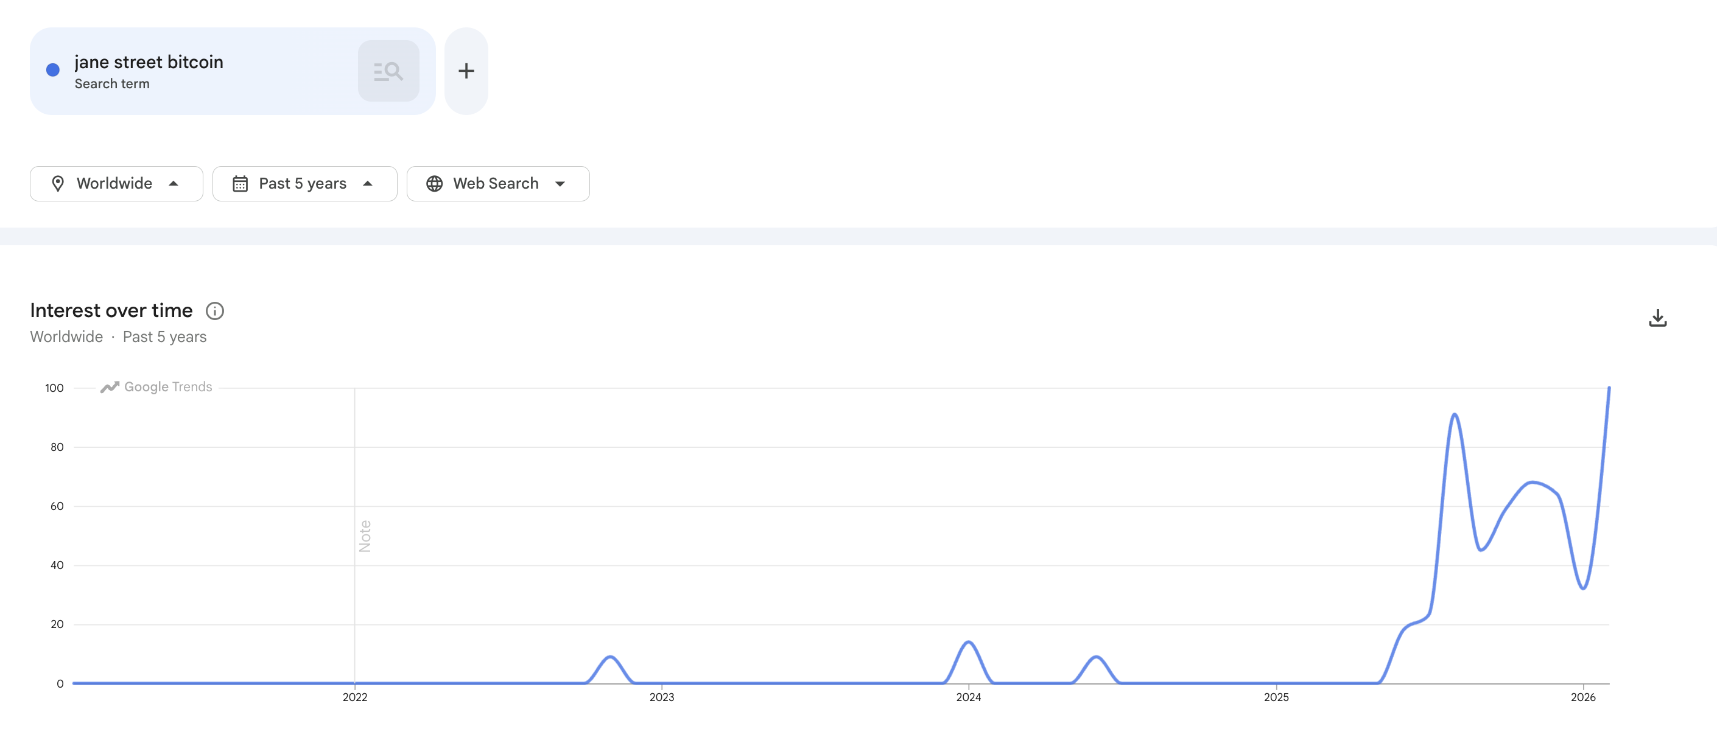Viewport: 1717px width, 743px height.
Task: Download the Interest over time data as CSV
Action: pos(1659,318)
